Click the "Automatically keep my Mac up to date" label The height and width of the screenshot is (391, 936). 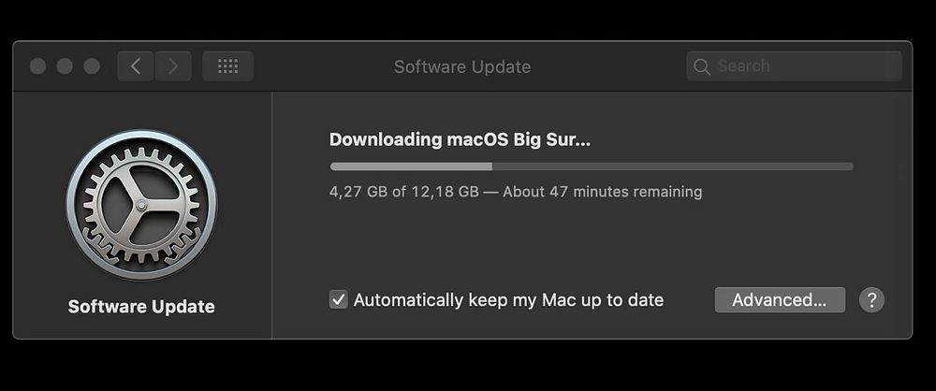[508, 300]
